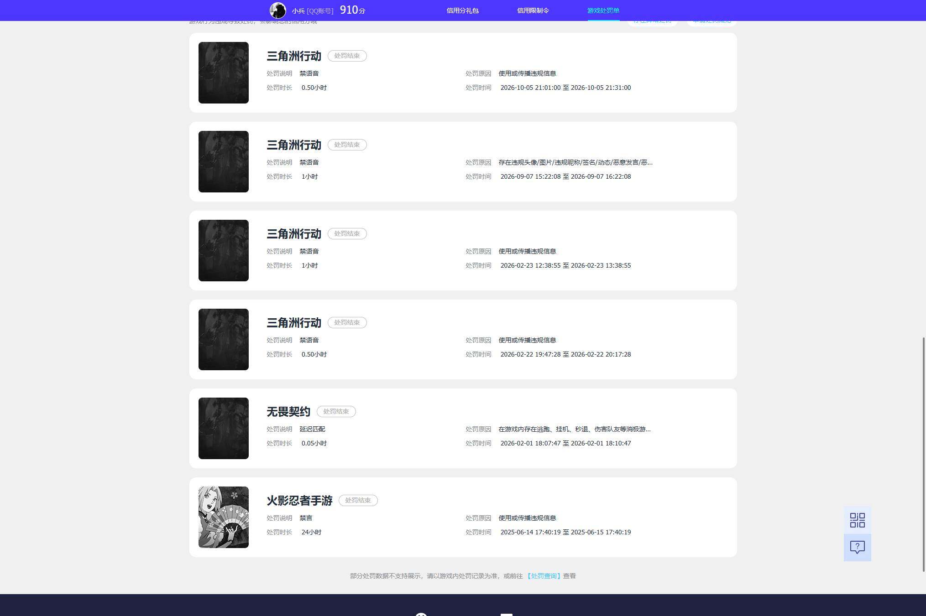Click truncated reason 在游戏内存在逃跑、挂机…

(575, 429)
